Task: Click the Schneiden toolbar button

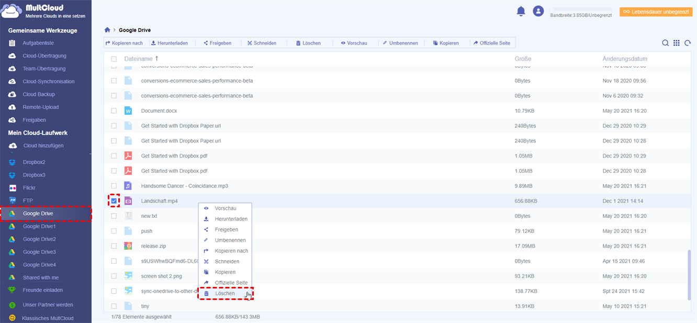Action: coord(262,43)
